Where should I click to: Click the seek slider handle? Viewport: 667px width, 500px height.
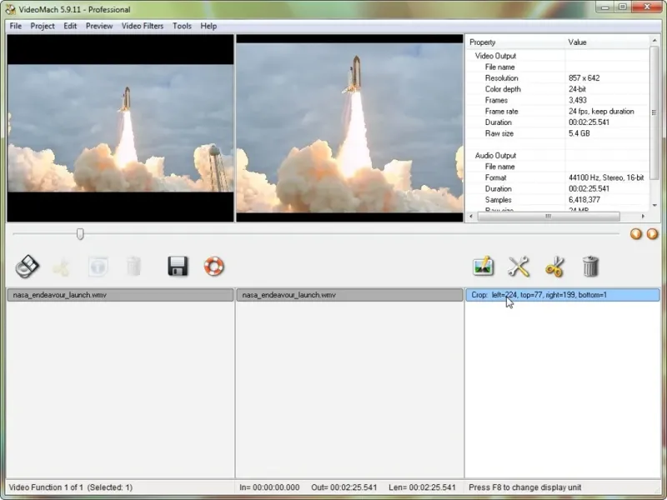(80, 234)
